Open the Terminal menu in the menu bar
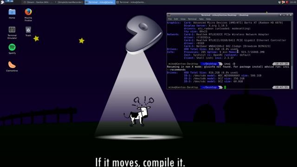The width and height of the screenshot is (297, 167). point(192,19)
